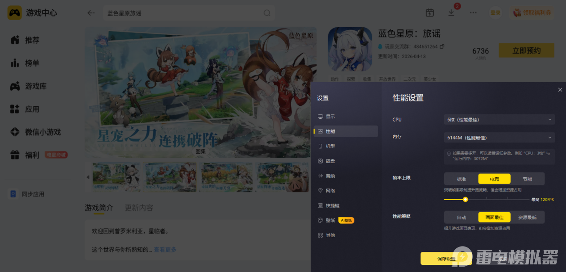Click the FPS limit slider handle
This screenshot has width=566, height=272.
tap(465, 199)
